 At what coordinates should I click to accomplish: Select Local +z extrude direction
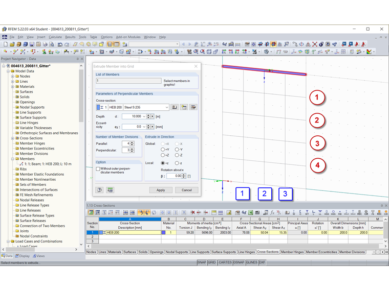[x=163, y=163]
